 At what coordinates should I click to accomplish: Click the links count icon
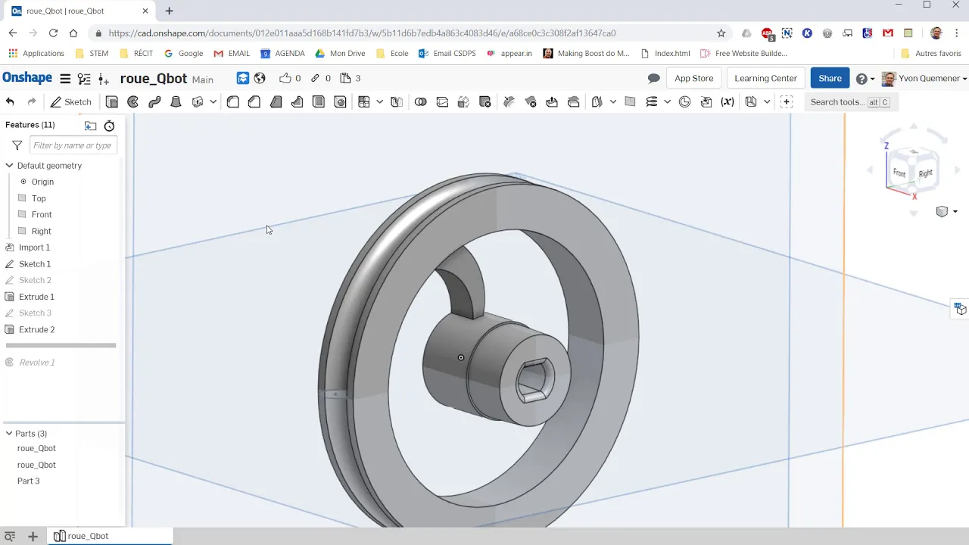click(315, 78)
